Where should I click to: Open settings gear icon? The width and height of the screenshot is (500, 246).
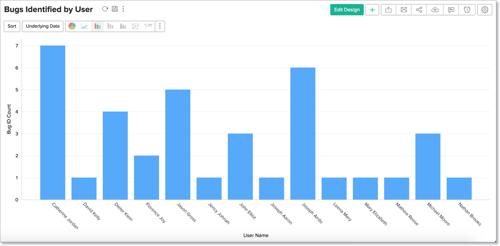tap(485, 10)
